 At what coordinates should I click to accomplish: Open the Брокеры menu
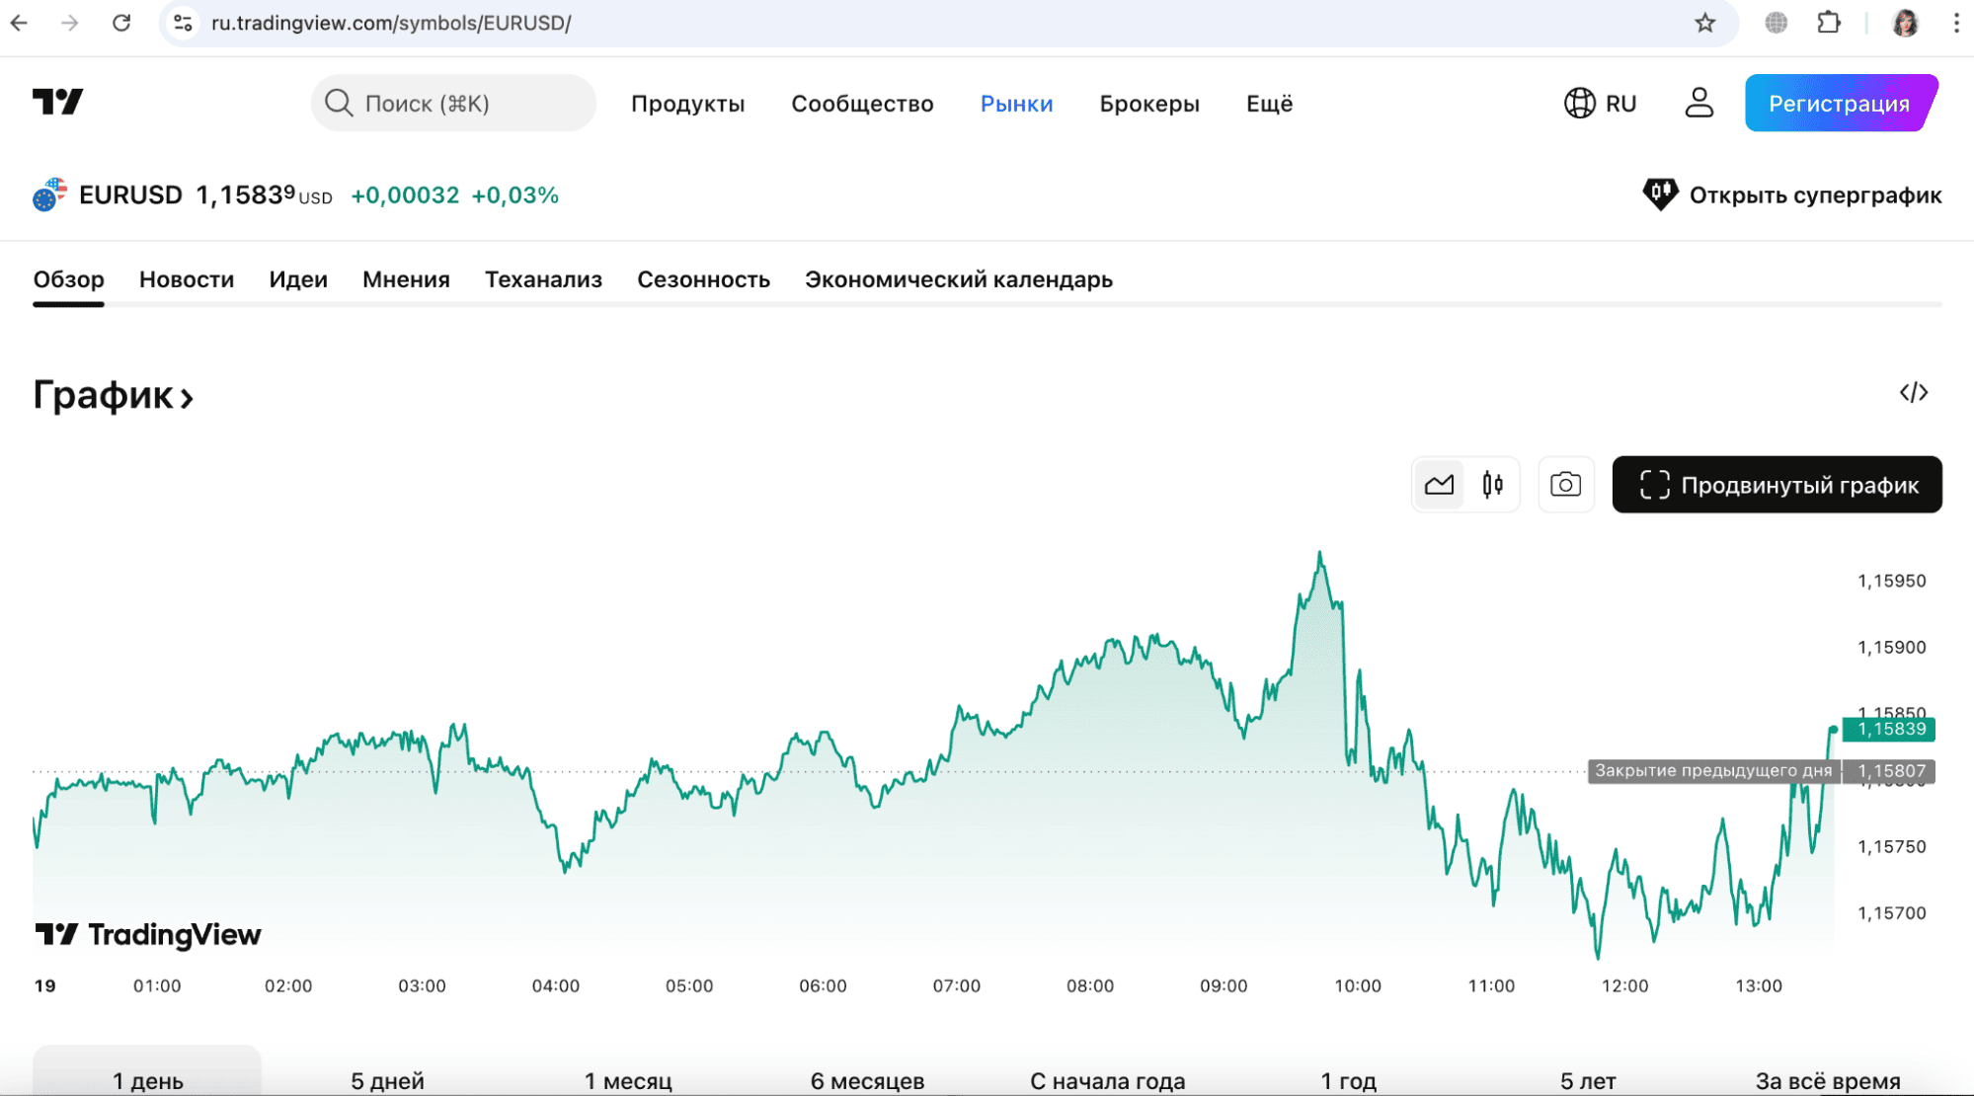tap(1149, 104)
